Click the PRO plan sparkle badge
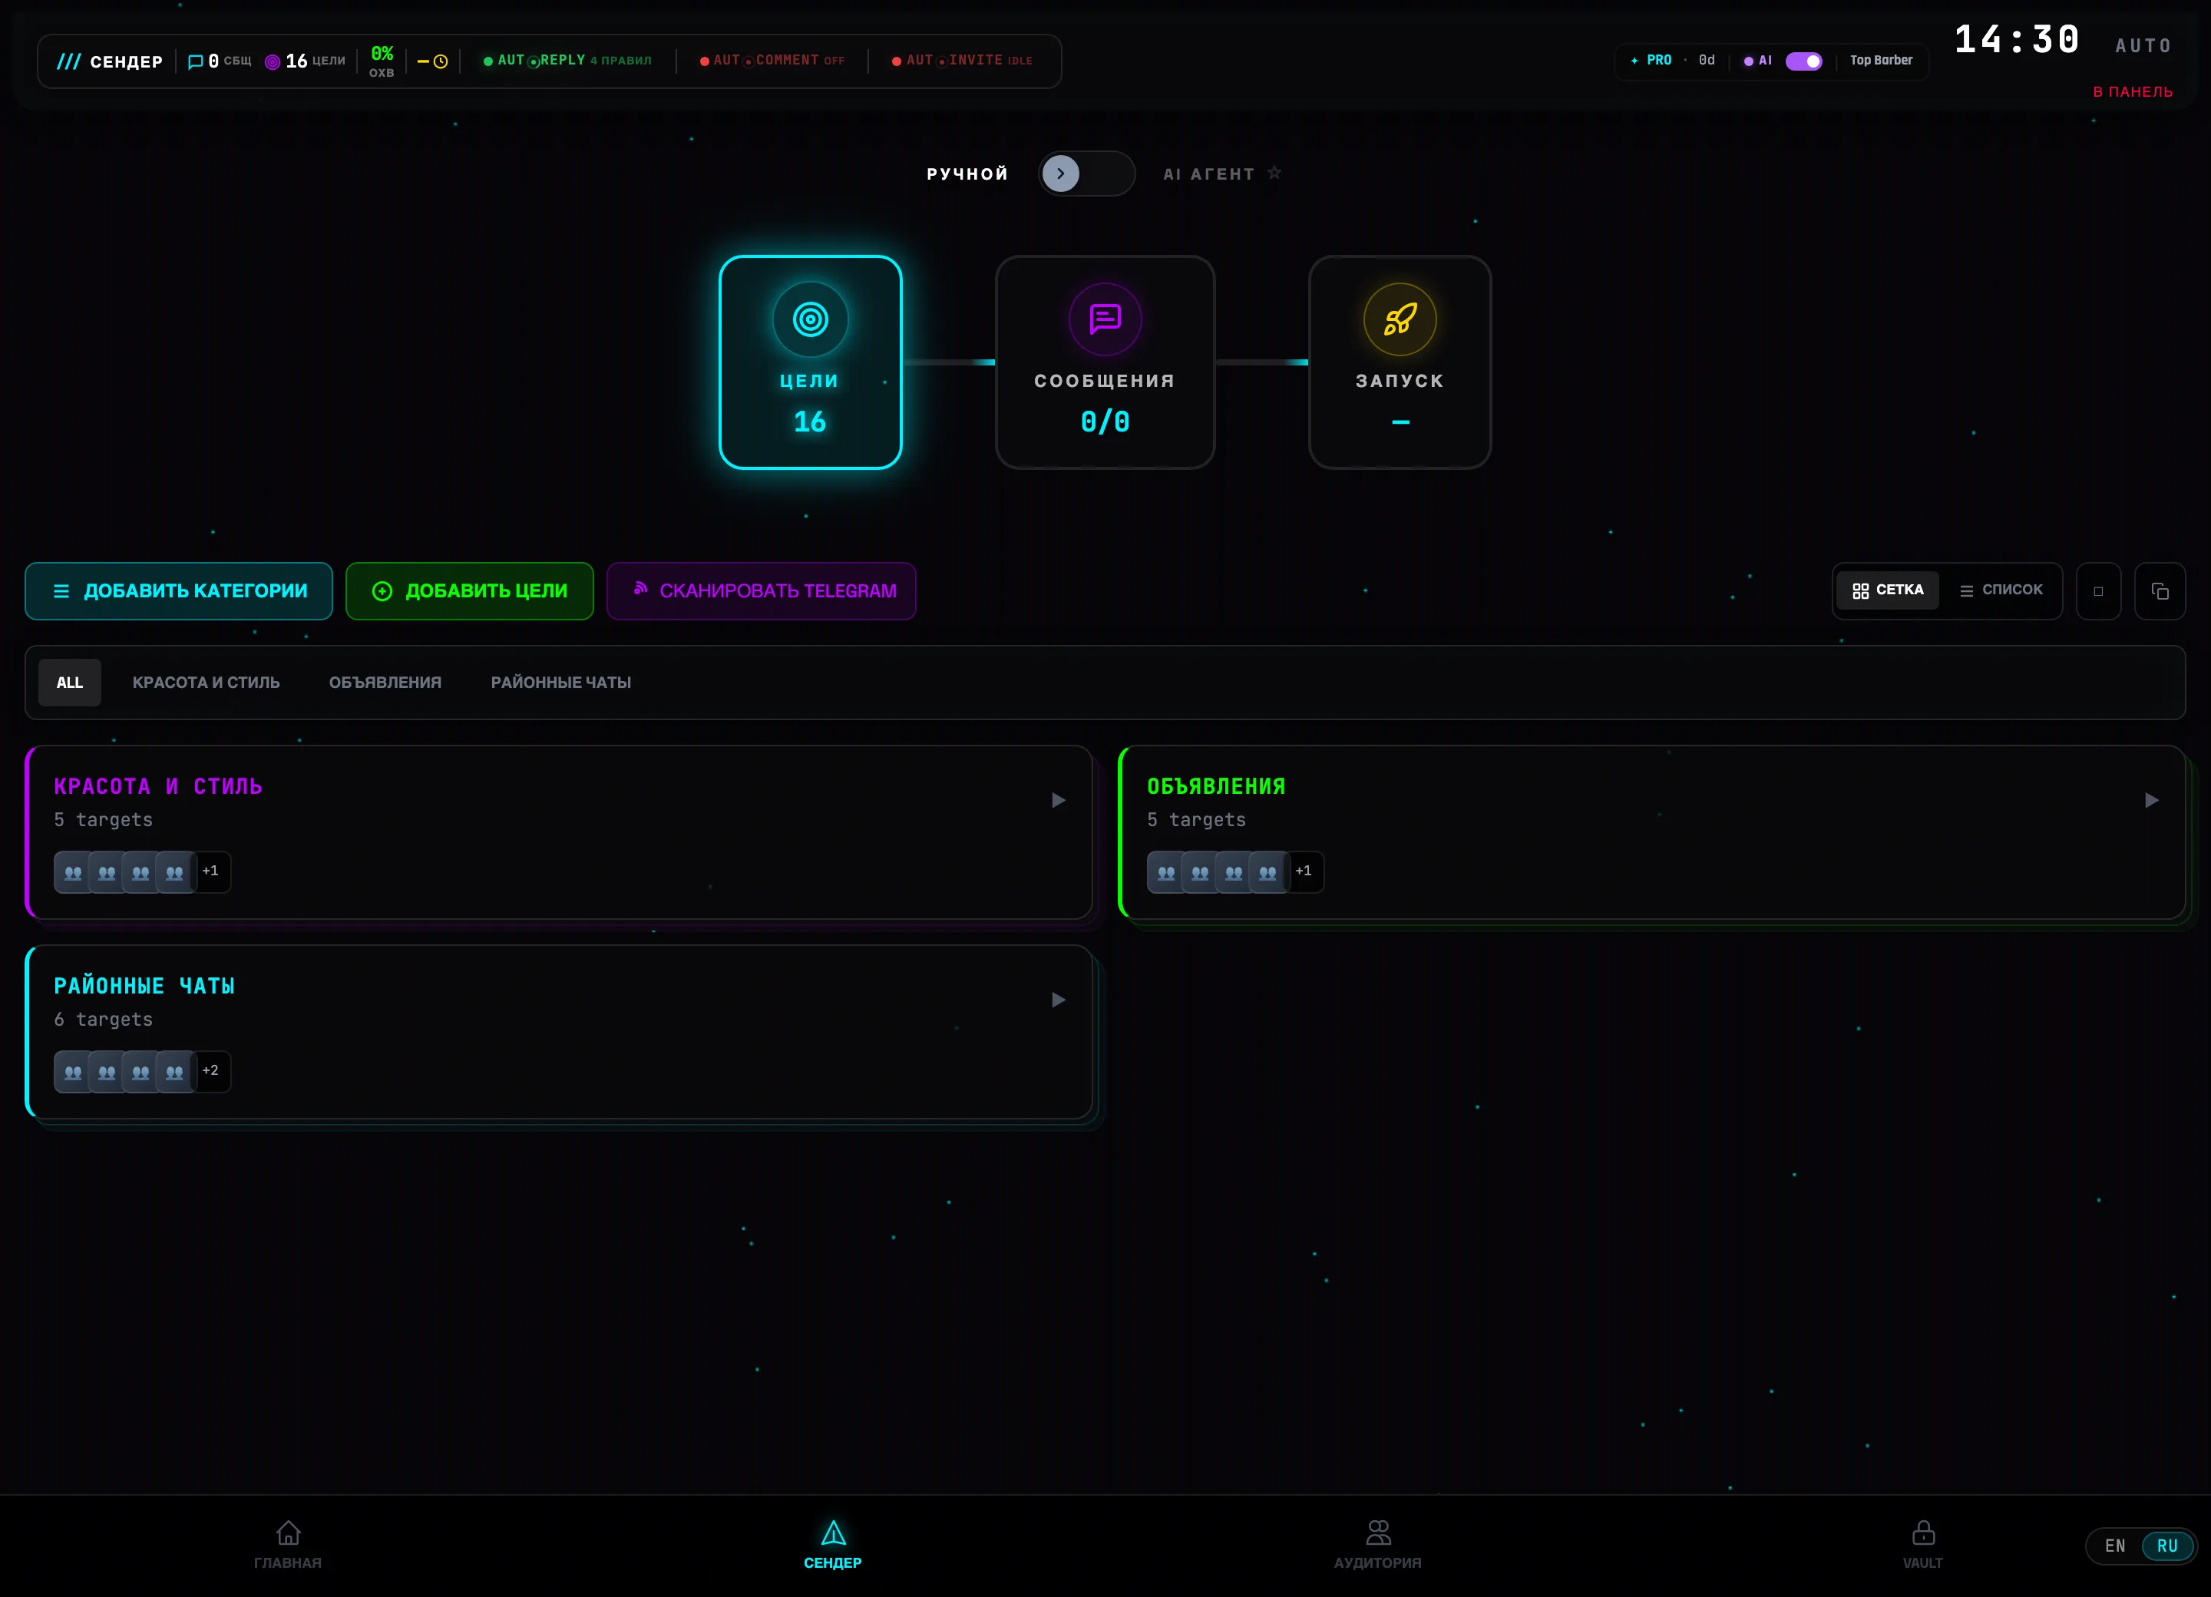Viewport: 2211px width, 1597px height. (1651, 61)
